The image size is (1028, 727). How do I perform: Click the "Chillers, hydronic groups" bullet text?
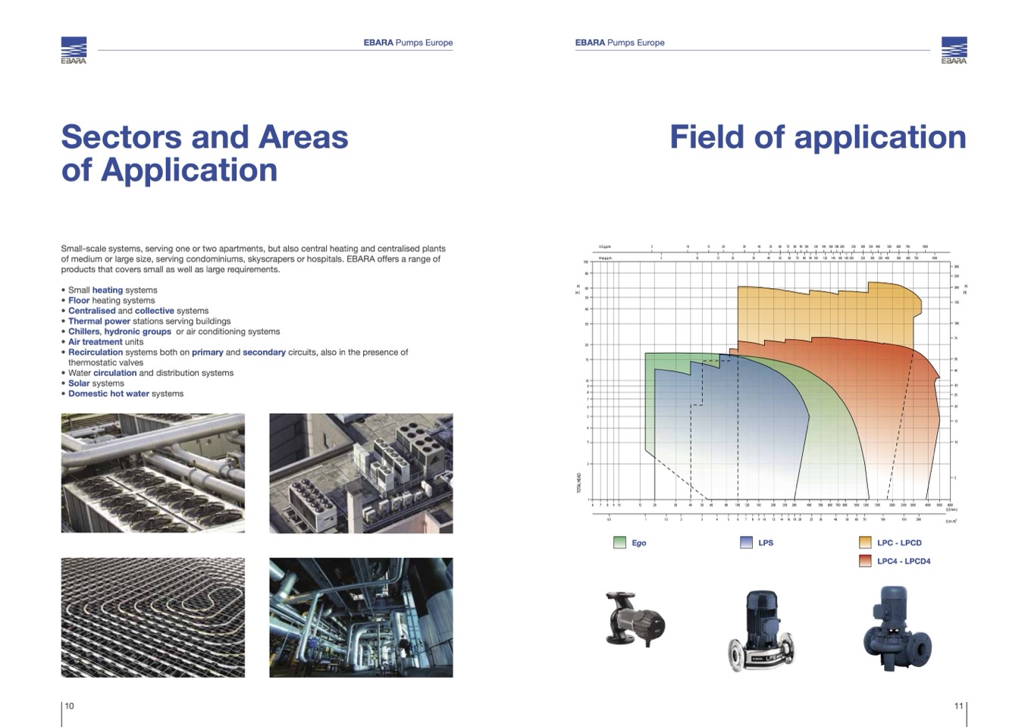[x=120, y=331]
